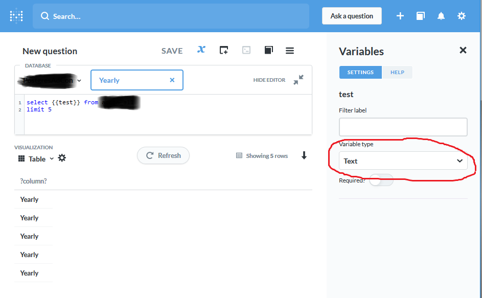Open visualization settings with the gear icon

(62, 158)
